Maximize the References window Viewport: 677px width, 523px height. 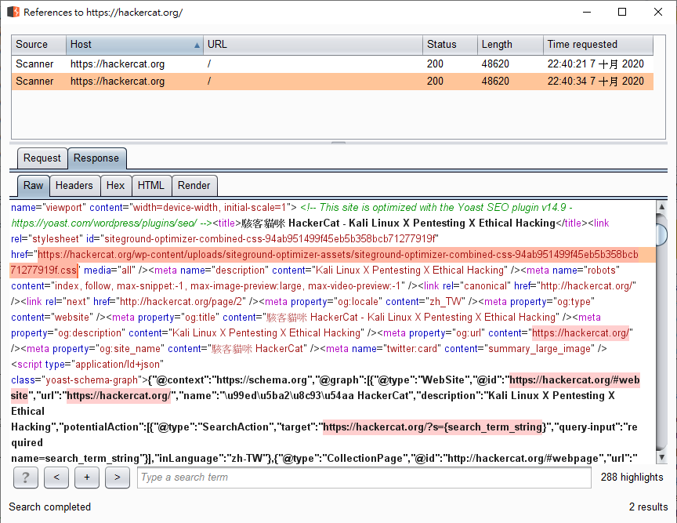(622, 12)
